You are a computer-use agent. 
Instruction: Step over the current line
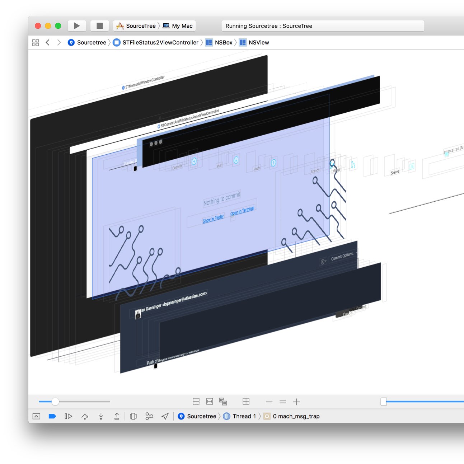click(85, 416)
